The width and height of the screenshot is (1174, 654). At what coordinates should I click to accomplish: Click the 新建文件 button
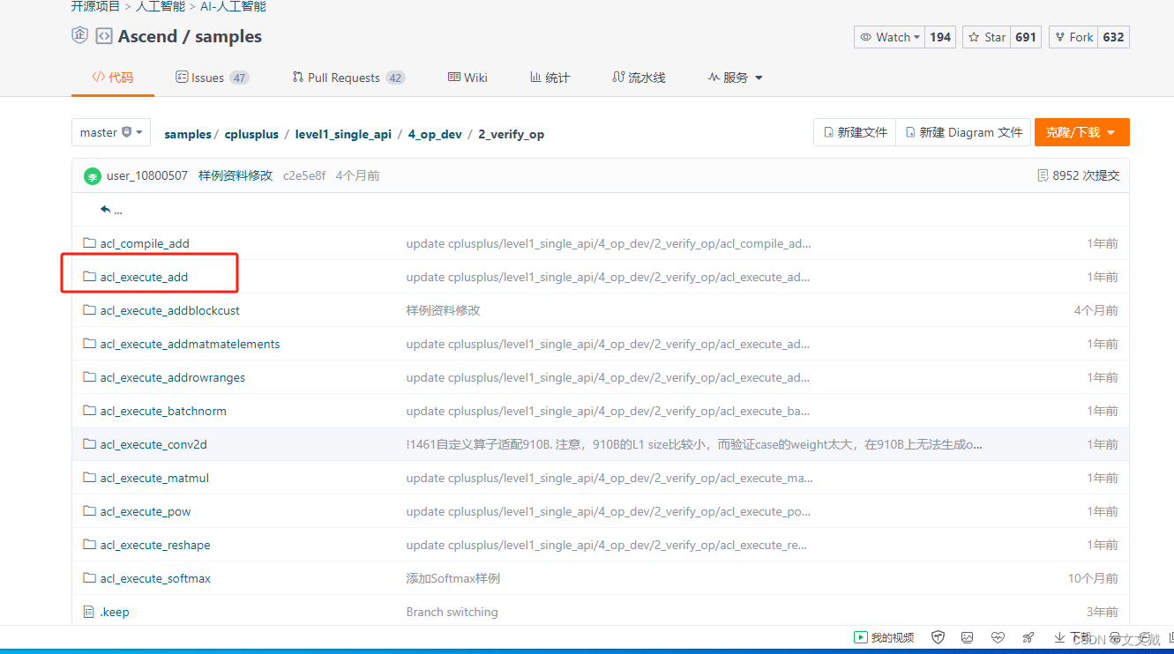click(x=855, y=132)
